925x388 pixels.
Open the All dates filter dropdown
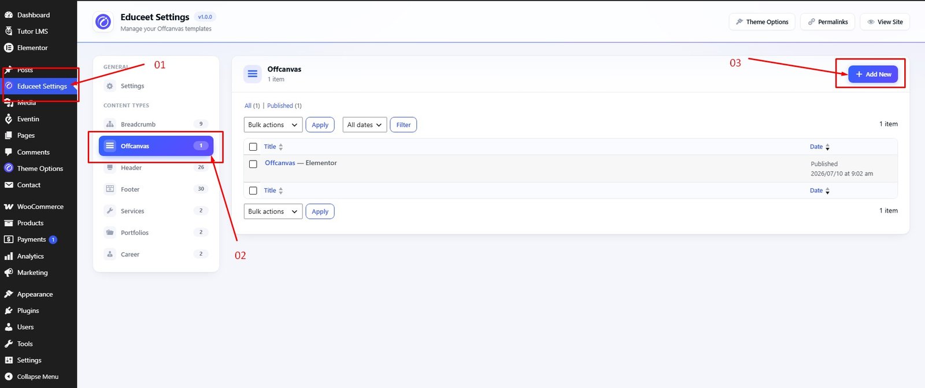coord(364,125)
